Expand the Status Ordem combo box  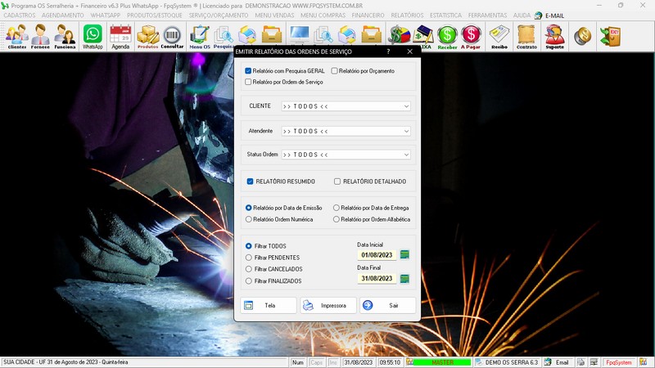pos(406,155)
